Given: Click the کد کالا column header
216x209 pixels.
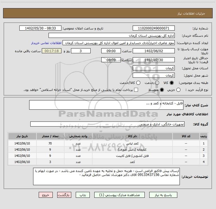Looking at the screenshot, I should coord(186,136).
